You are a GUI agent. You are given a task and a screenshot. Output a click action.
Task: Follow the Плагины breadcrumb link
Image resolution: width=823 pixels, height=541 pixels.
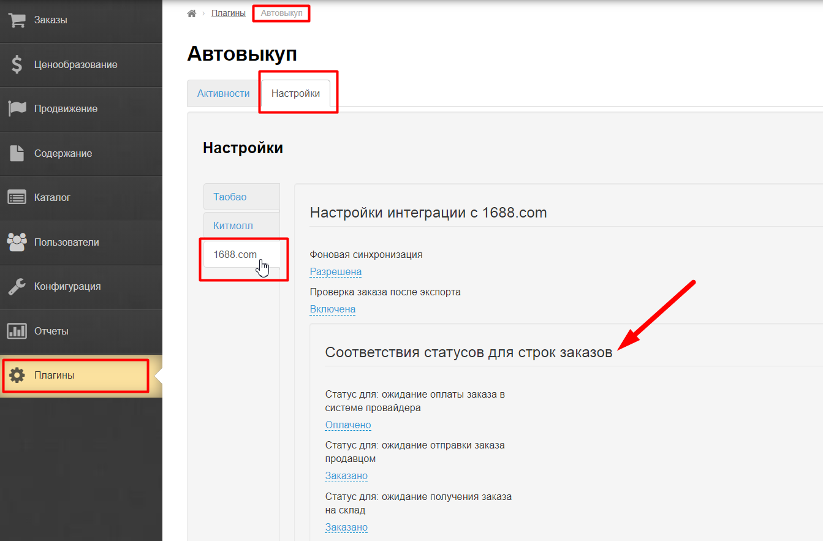point(228,13)
